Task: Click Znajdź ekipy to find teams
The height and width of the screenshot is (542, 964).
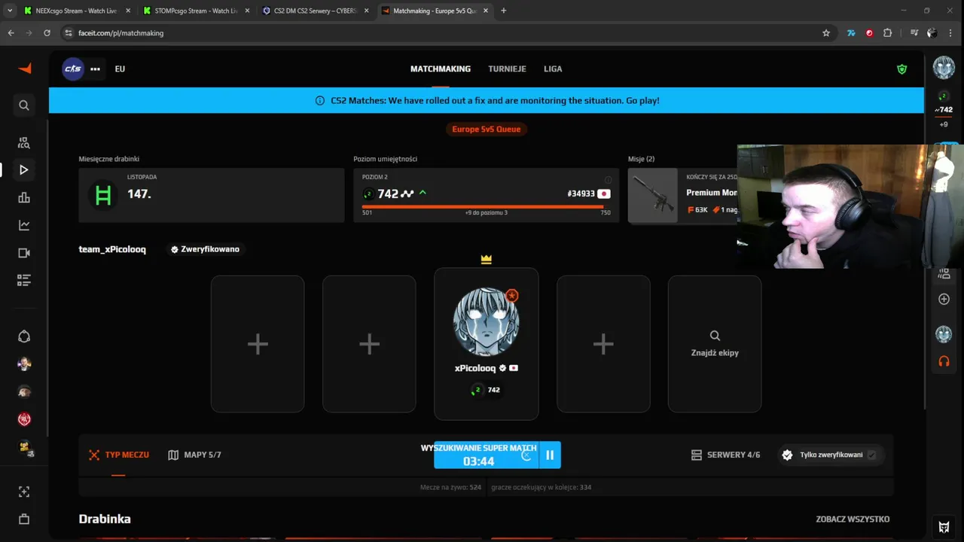Action: point(715,344)
